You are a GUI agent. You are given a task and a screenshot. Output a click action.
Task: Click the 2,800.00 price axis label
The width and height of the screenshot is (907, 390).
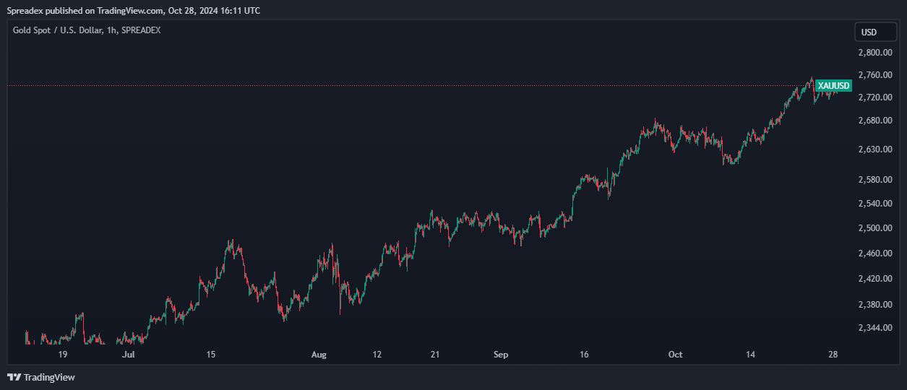[x=874, y=53]
